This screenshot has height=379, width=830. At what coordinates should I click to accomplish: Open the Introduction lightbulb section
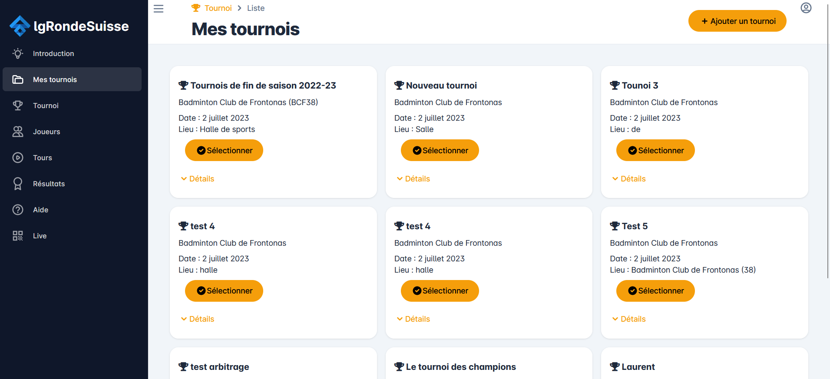coord(18,53)
